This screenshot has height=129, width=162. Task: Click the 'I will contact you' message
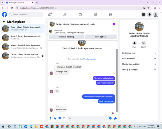[x=106, y=101]
